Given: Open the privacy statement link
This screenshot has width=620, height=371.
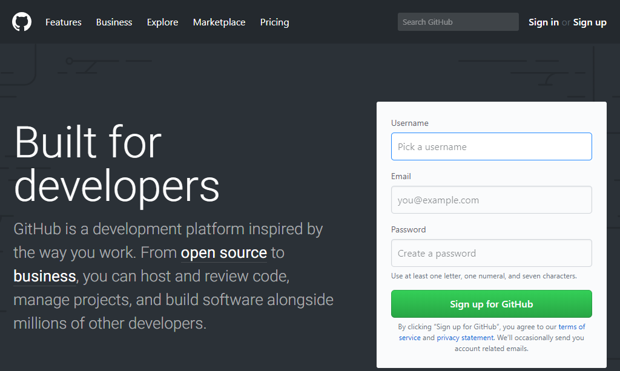Looking at the screenshot, I should (465, 338).
